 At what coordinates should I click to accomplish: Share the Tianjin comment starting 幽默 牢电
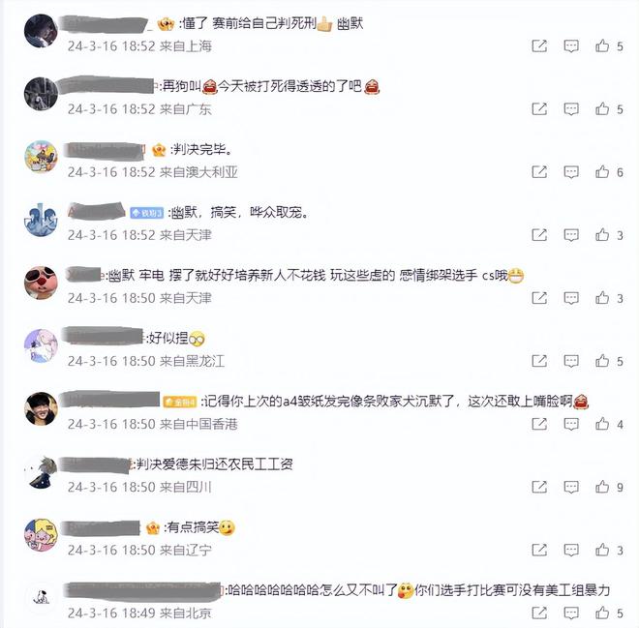539,298
